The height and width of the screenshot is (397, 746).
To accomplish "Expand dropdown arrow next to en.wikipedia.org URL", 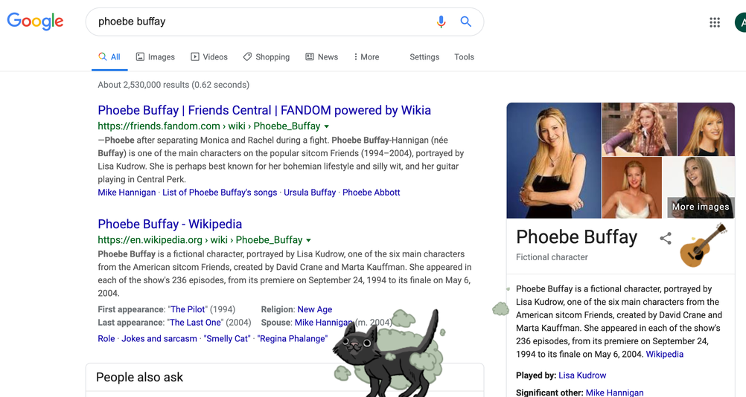I will click(309, 240).
